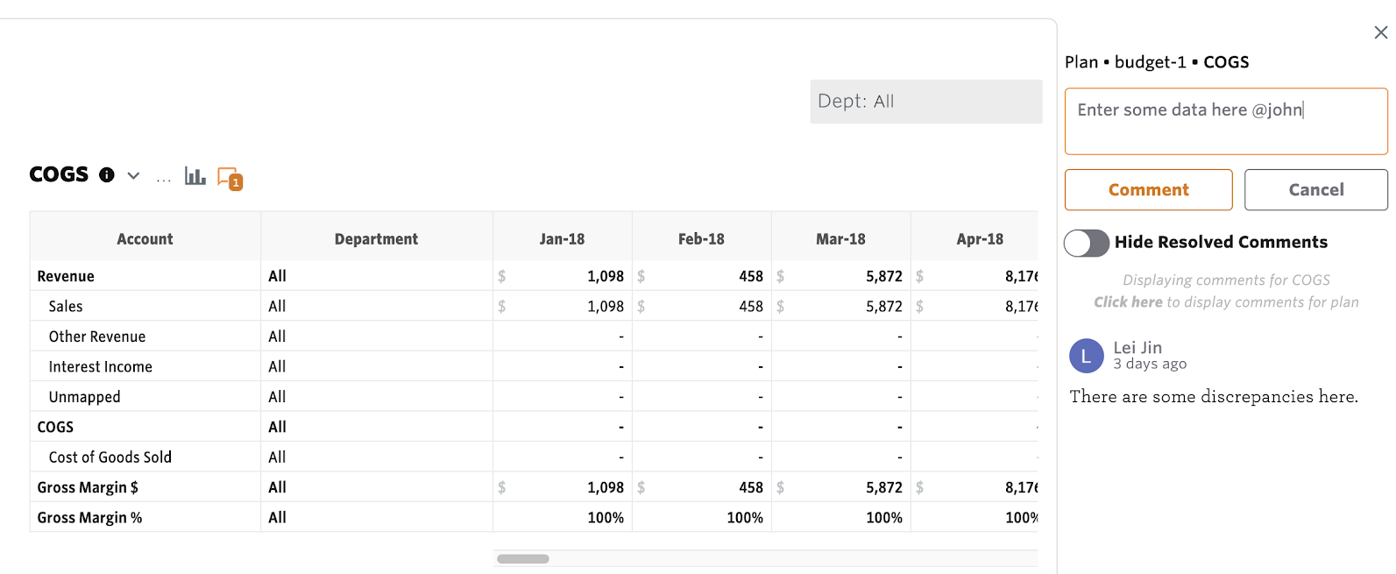This screenshot has width=1396, height=574.
Task: Select the Gross Margin % row
Action: 89,518
